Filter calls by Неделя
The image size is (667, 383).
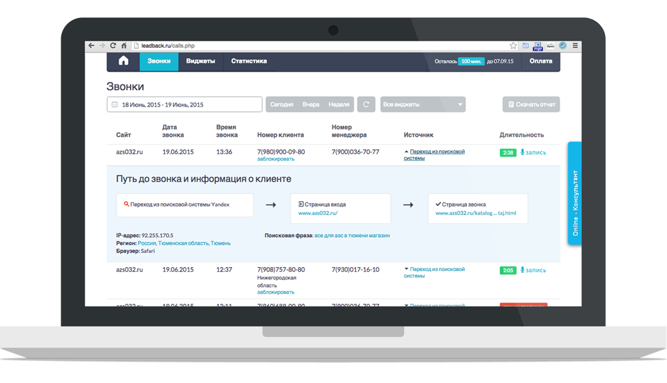click(x=339, y=105)
